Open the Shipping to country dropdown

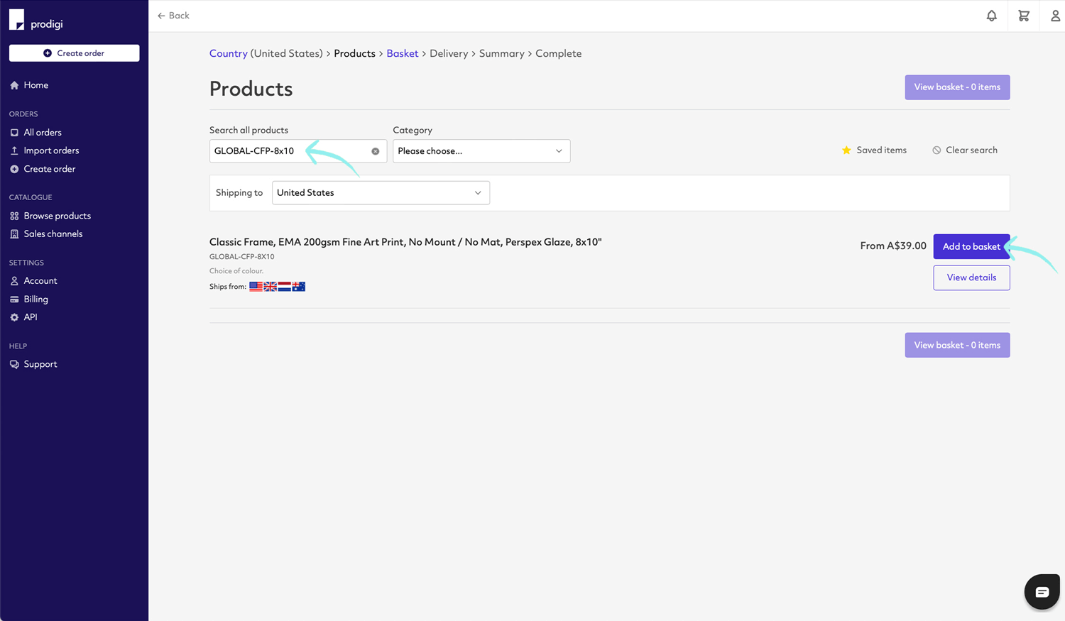pos(380,192)
